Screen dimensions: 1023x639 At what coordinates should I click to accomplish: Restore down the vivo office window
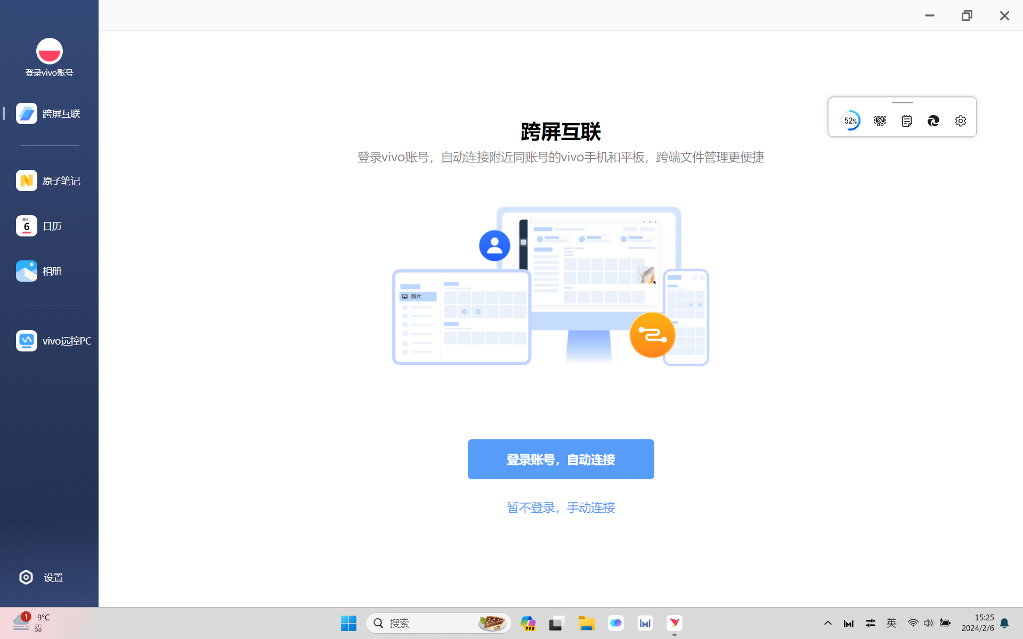click(x=967, y=15)
